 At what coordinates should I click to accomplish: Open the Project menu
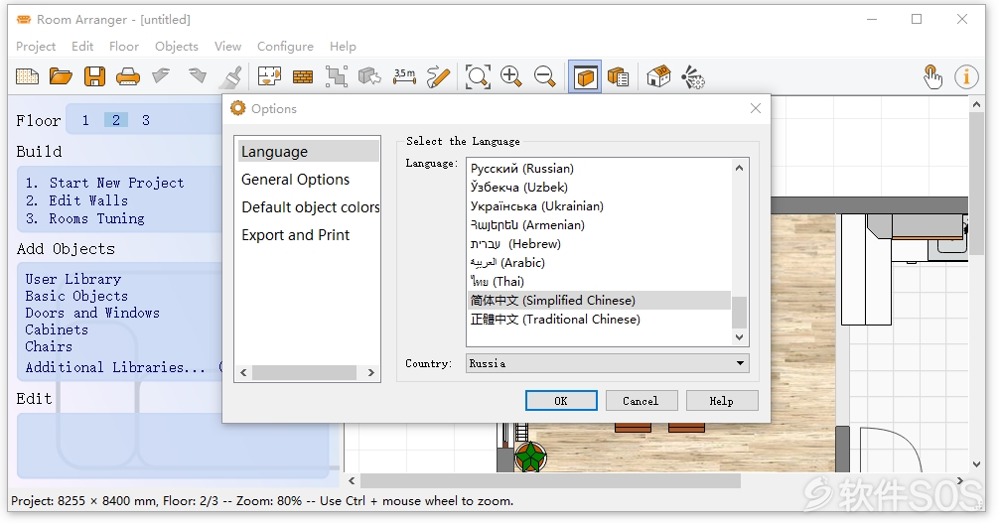point(36,47)
